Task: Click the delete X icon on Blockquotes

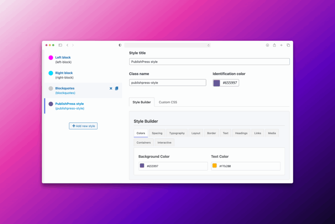Action: click(111, 89)
